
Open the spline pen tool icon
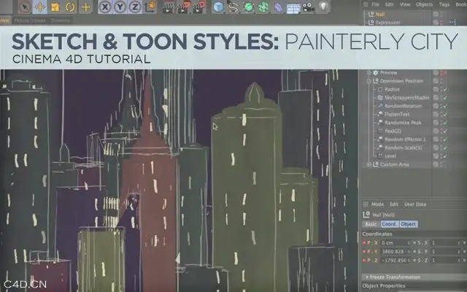(x=233, y=7)
